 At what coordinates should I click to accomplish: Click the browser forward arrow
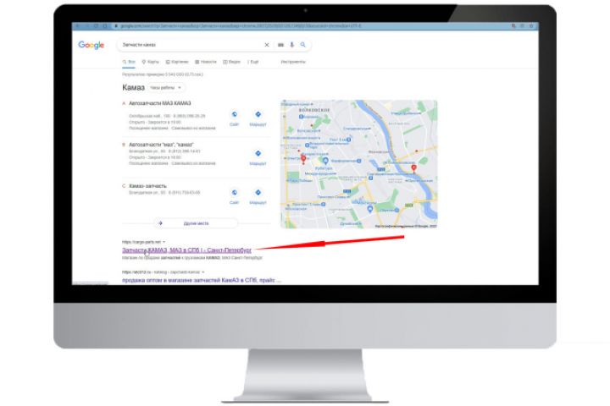pyautogui.click(x=86, y=26)
